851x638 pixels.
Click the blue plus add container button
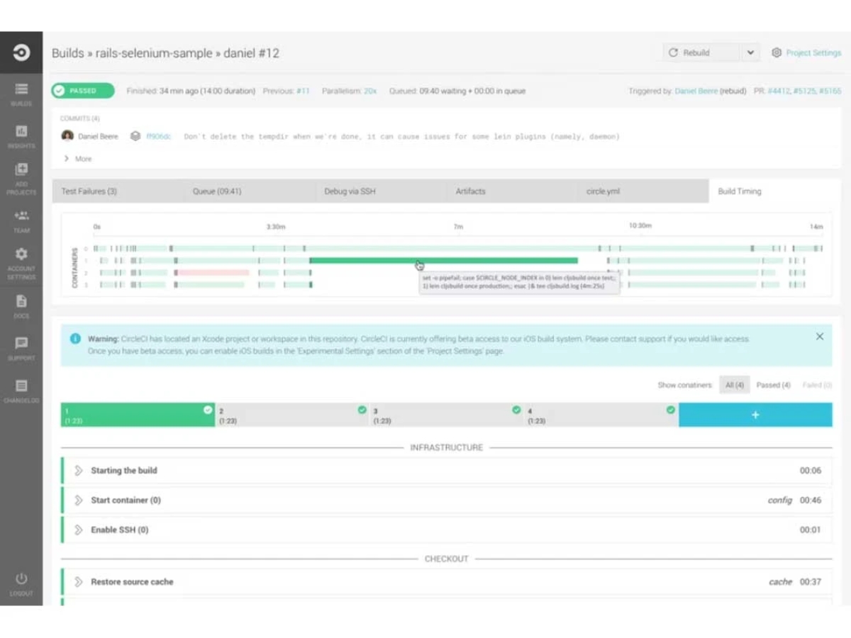point(755,415)
